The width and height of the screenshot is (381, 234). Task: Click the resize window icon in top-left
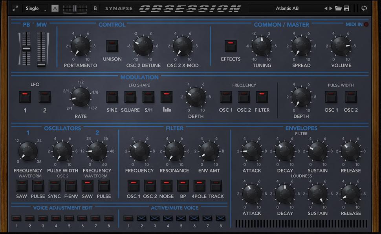tap(15, 8)
